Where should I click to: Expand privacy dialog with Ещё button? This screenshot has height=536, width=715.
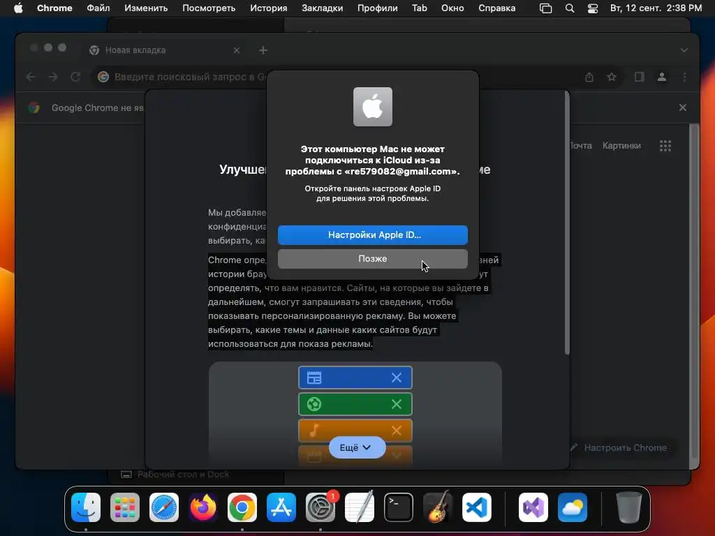pos(357,447)
